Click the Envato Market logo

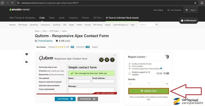(19, 9)
